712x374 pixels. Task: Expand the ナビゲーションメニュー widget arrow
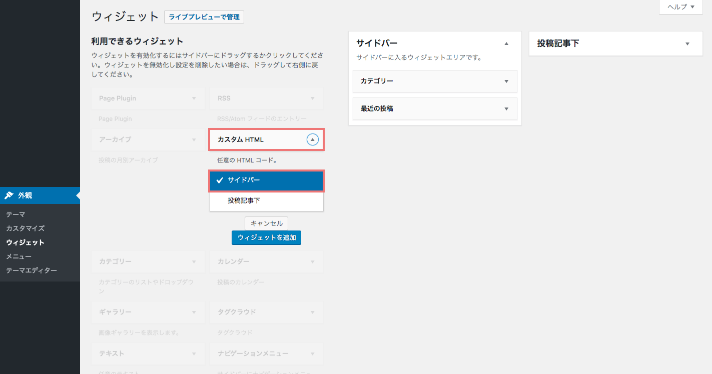313,353
